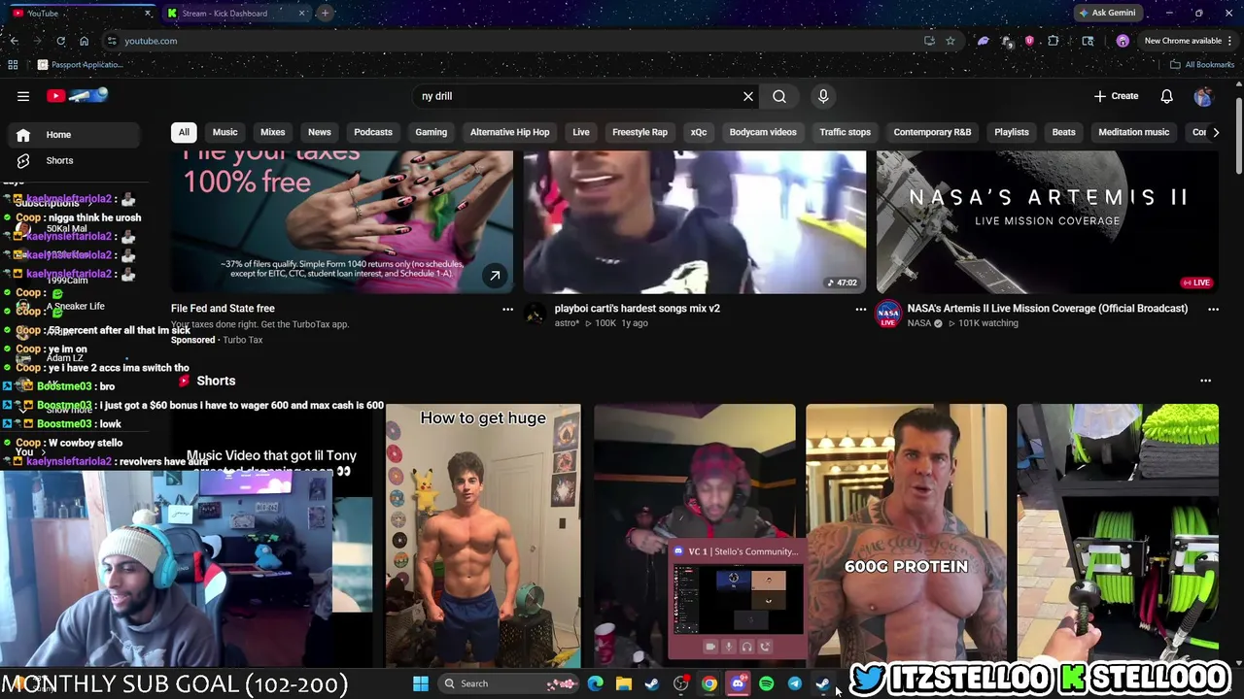Open YouTube notifications bell

[x=1167, y=96]
